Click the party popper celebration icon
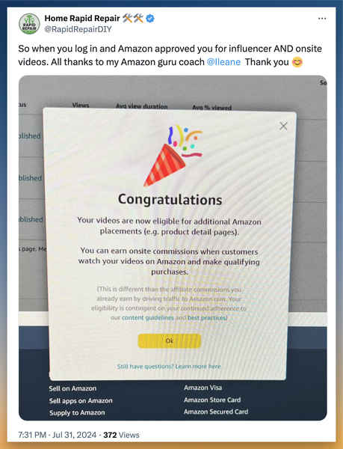Screen dimensions: 343x449 [173, 156]
